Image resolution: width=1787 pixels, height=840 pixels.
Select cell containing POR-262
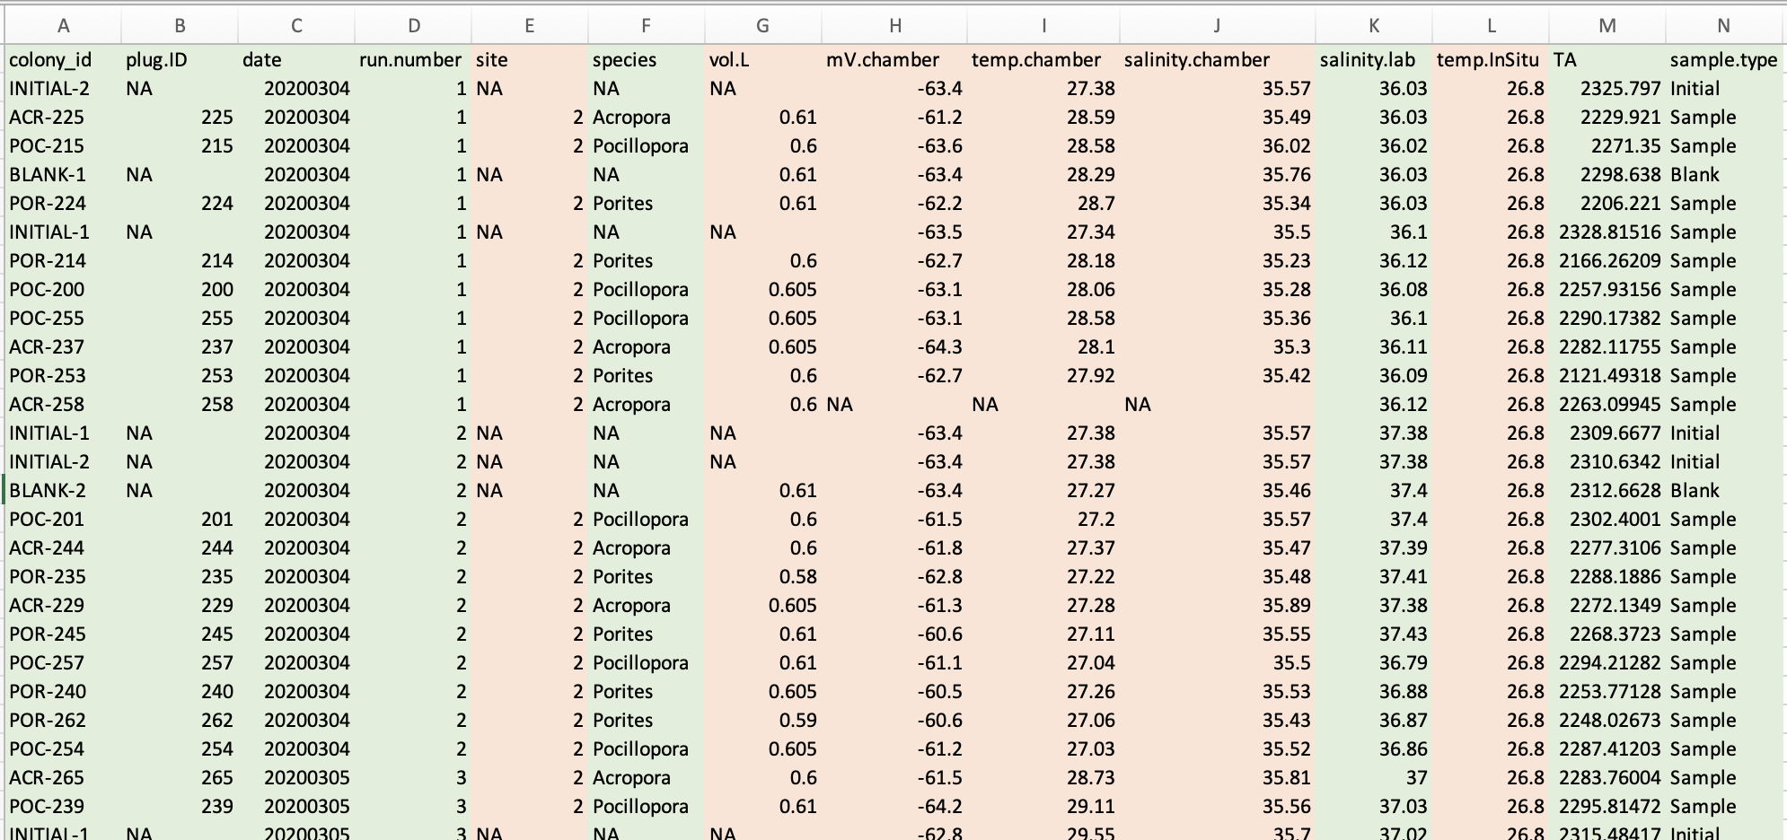63,721
